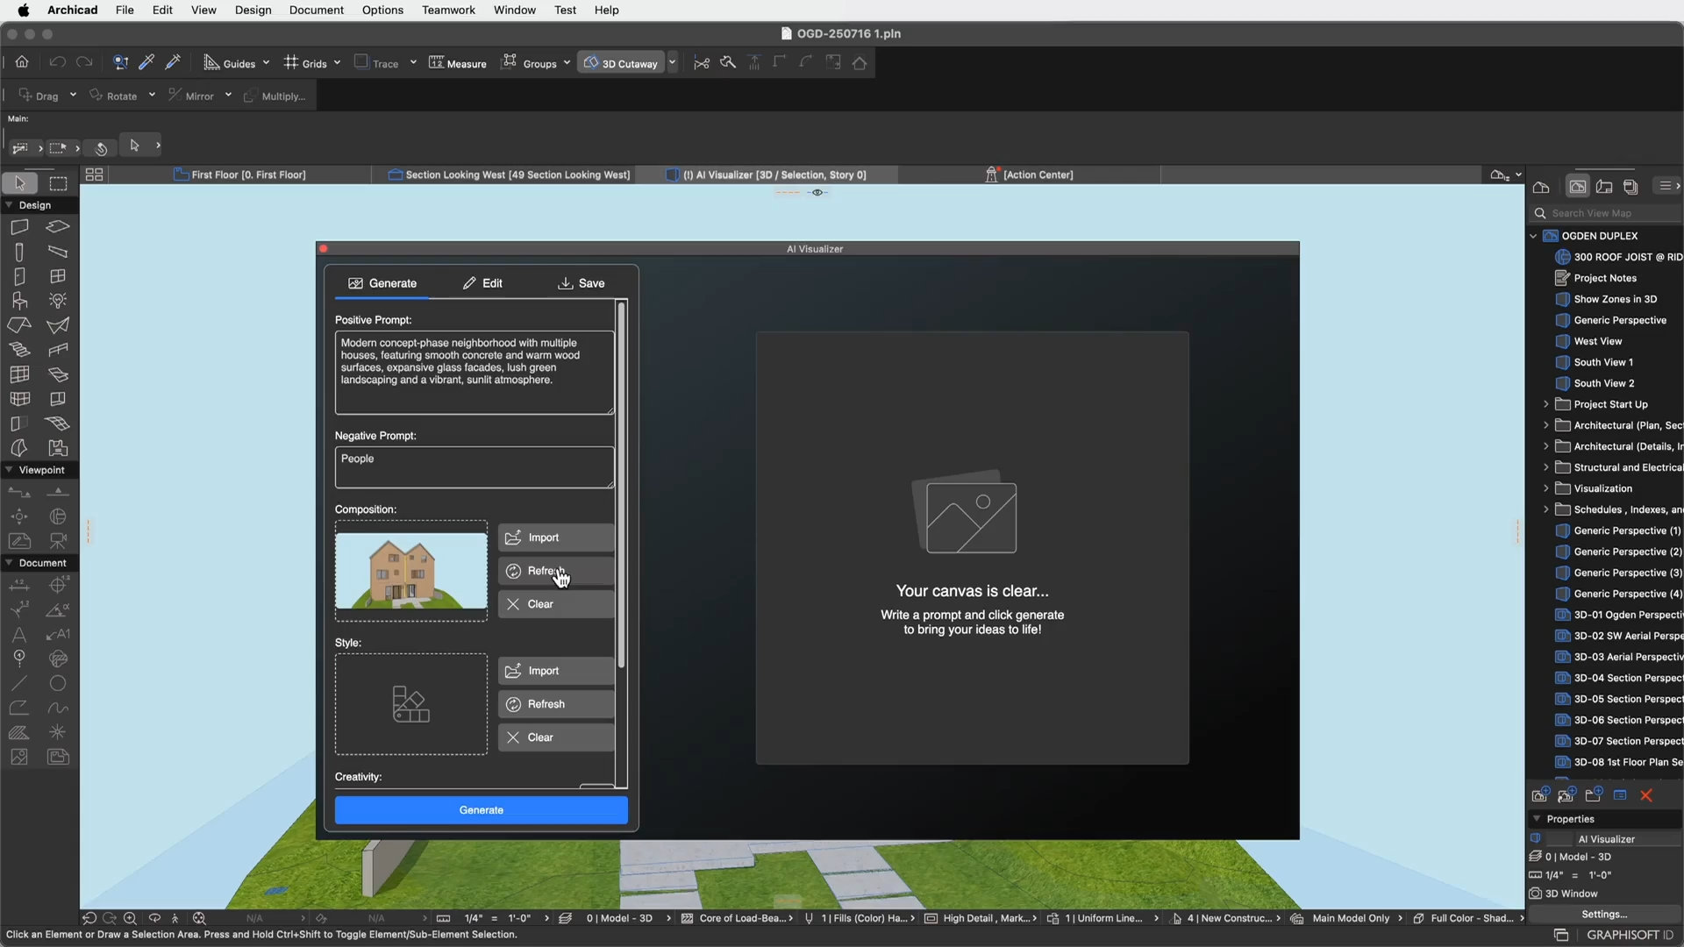
Task: Click Clear under Style
Action: tap(556, 737)
